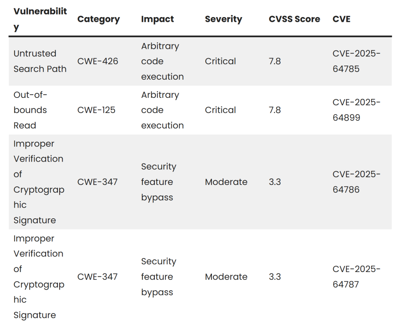The height and width of the screenshot is (328, 400).
Task: Click Arbitrary code execution in the Out-of-bounds row
Action: (162, 110)
